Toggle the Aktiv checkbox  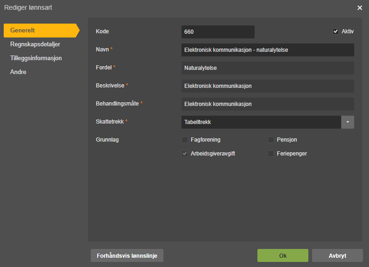335,31
